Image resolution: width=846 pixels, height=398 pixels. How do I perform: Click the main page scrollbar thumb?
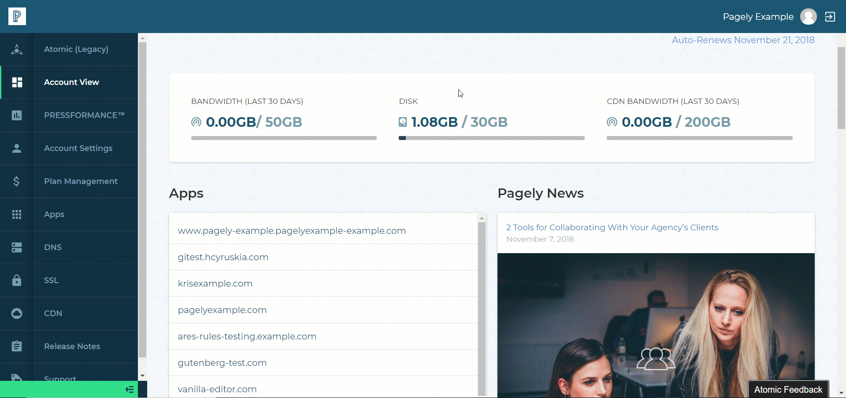point(841,88)
